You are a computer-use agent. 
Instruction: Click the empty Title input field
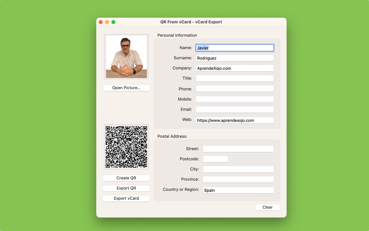click(235, 78)
